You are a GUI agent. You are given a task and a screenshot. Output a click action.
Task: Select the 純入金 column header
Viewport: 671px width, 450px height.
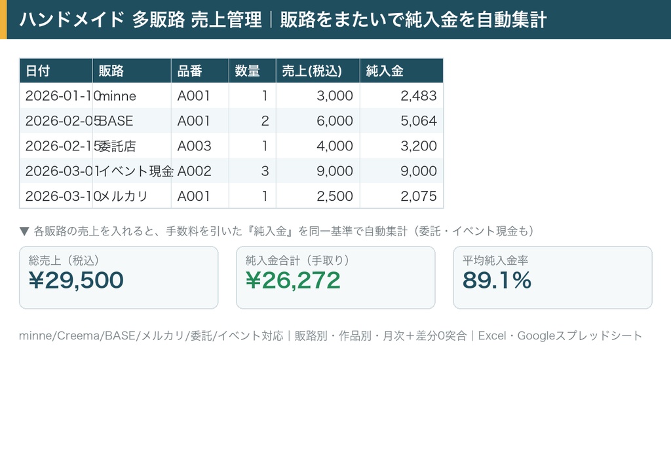point(402,71)
